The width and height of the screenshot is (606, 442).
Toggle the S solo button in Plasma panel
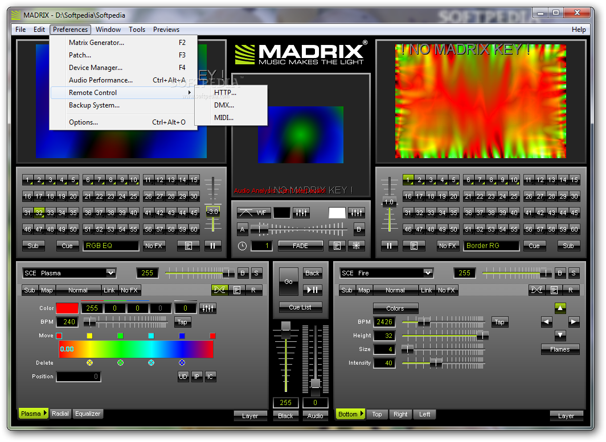256,273
